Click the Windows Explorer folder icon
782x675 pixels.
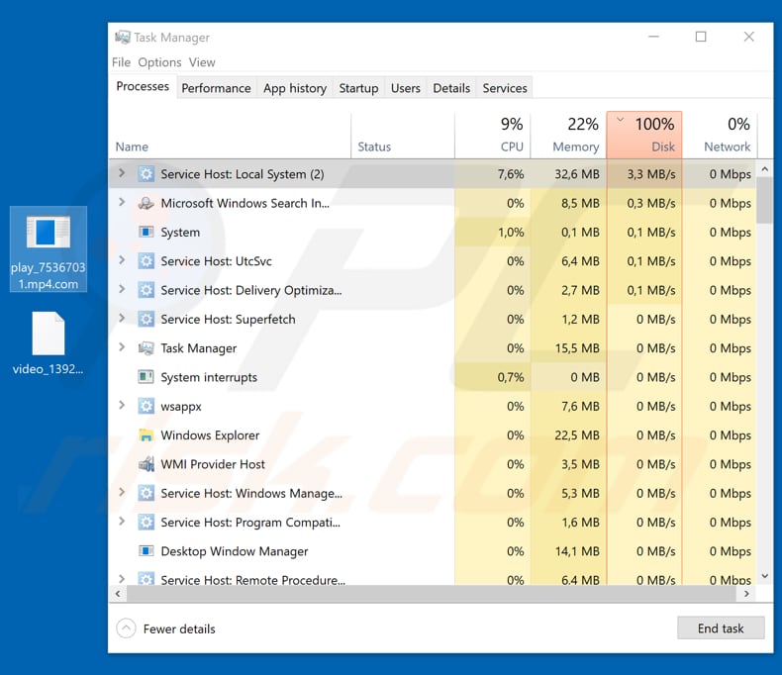tap(147, 435)
